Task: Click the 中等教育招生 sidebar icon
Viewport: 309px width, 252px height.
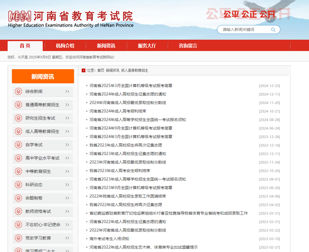Action: click(18, 171)
